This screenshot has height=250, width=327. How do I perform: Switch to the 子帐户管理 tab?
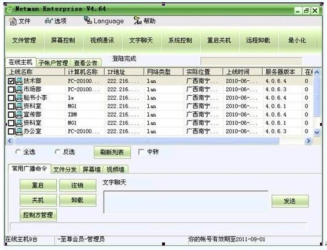pyautogui.click(x=53, y=63)
